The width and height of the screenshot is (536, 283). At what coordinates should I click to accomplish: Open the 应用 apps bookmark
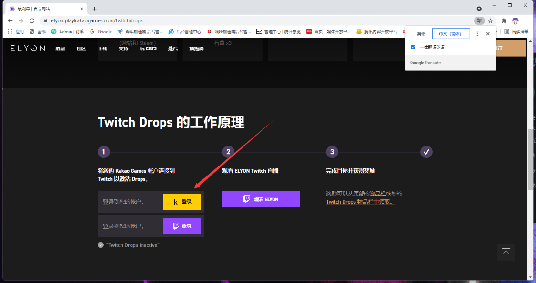point(15,32)
